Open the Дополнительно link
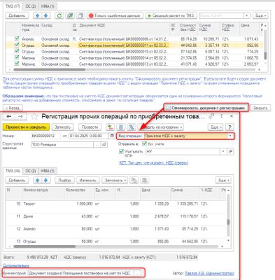 tap(16, 265)
